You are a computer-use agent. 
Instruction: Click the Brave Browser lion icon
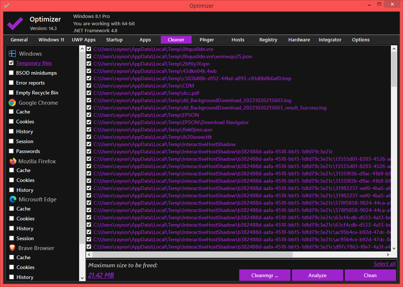pos(12,248)
